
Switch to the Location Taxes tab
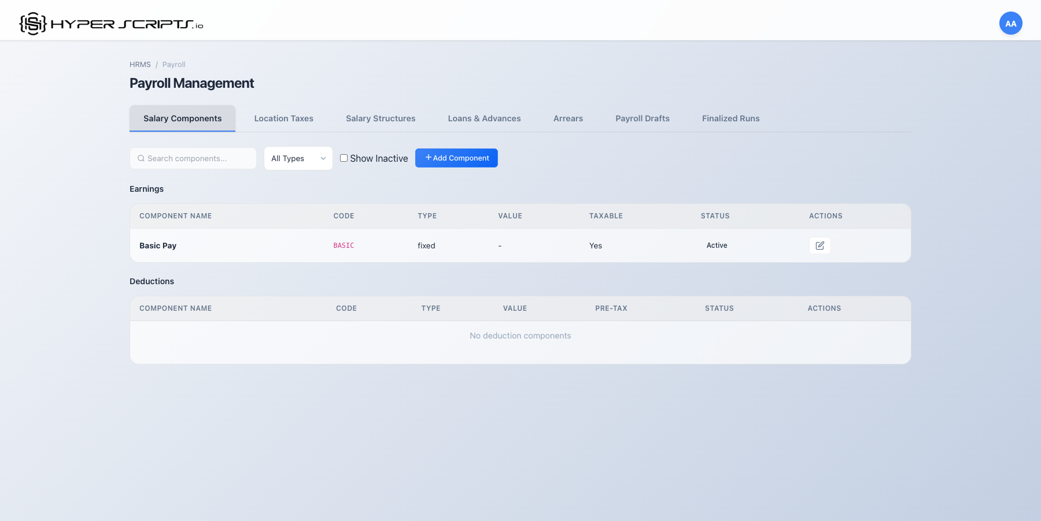283,118
